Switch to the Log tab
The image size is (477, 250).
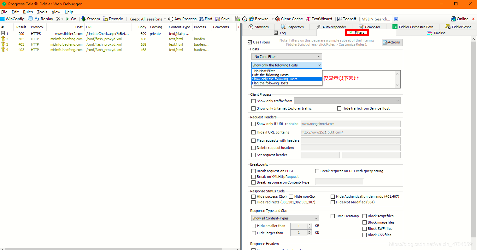pyautogui.click(x=280, y=33)
